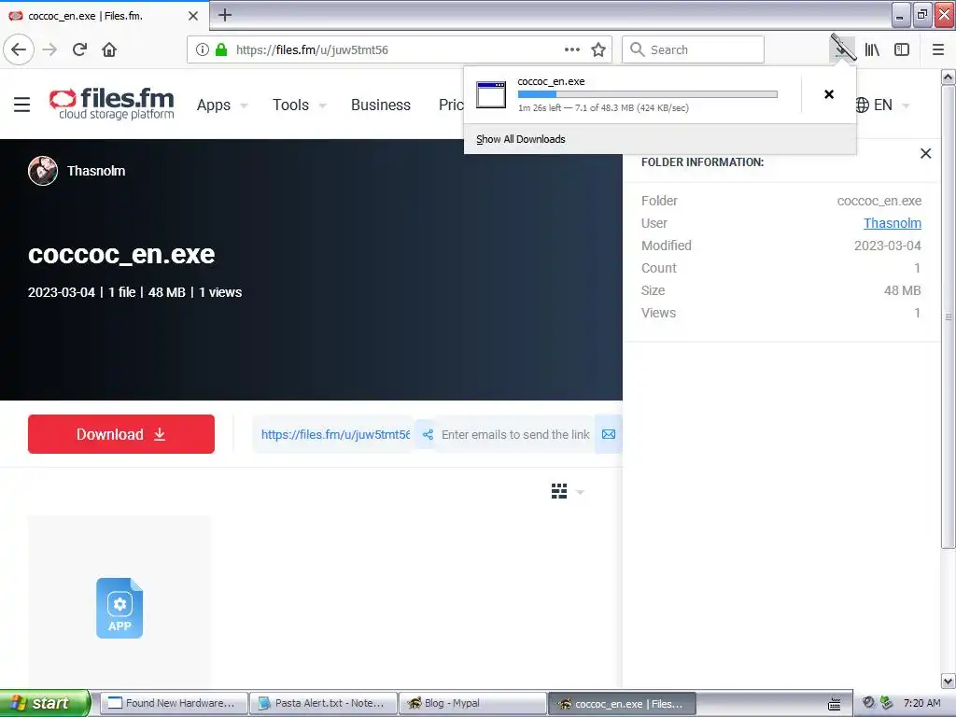Image resolution: width=956 pixels, height=717 pixels.
Task: Open a new browser tab
Action: click(225, 15)
